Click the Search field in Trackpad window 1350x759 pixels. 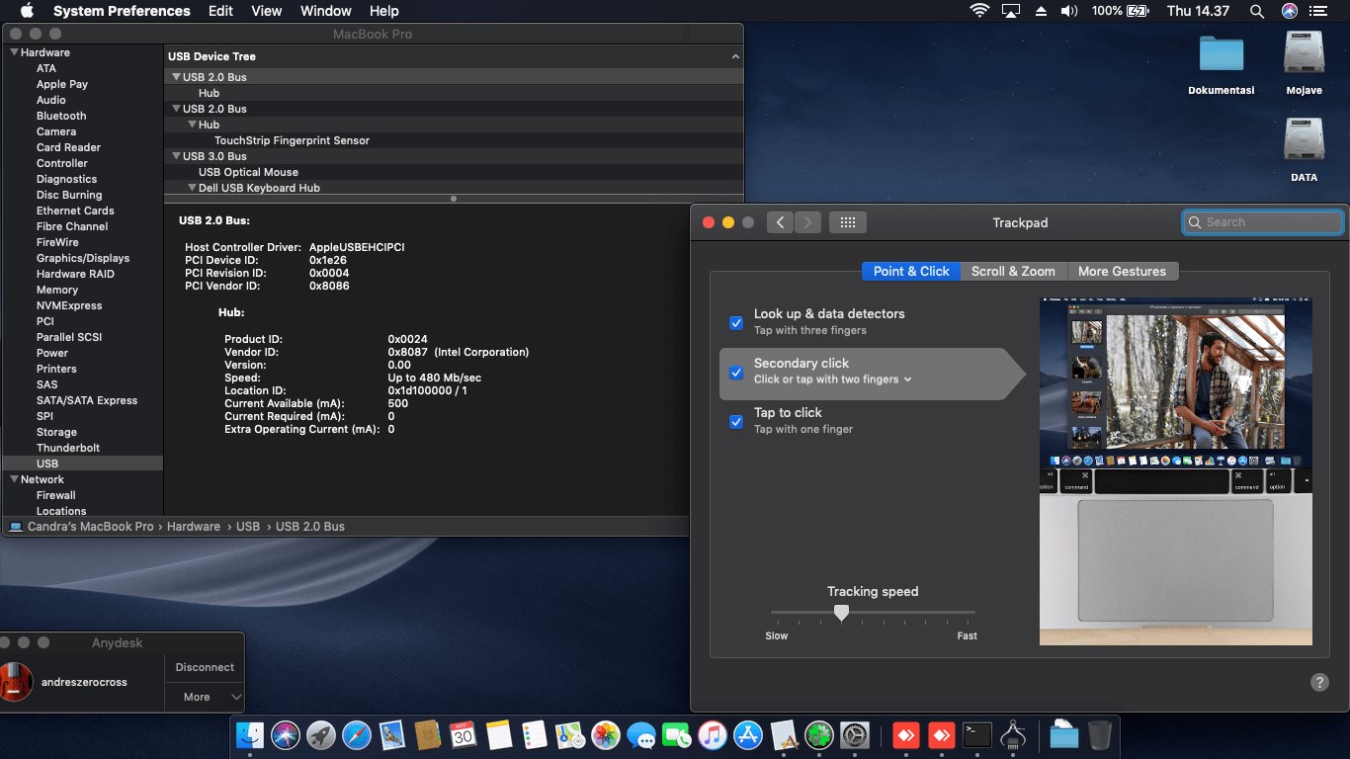[1263, 222]
